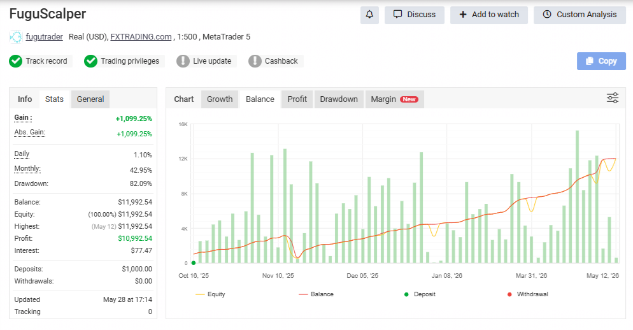This screenshot has width=633, height=330.
Task: Toggle Withdrawal series in chart legend
Action: pyautogui.click(x=528, y=294)
